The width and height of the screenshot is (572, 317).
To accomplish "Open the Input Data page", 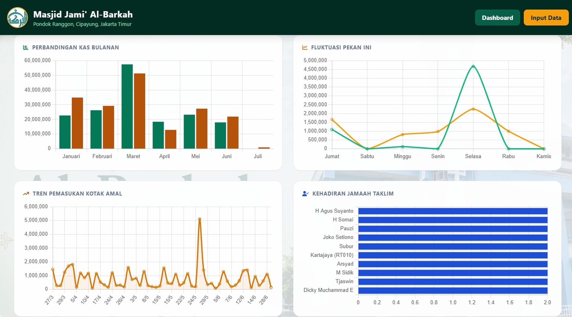I will (546, 18).
